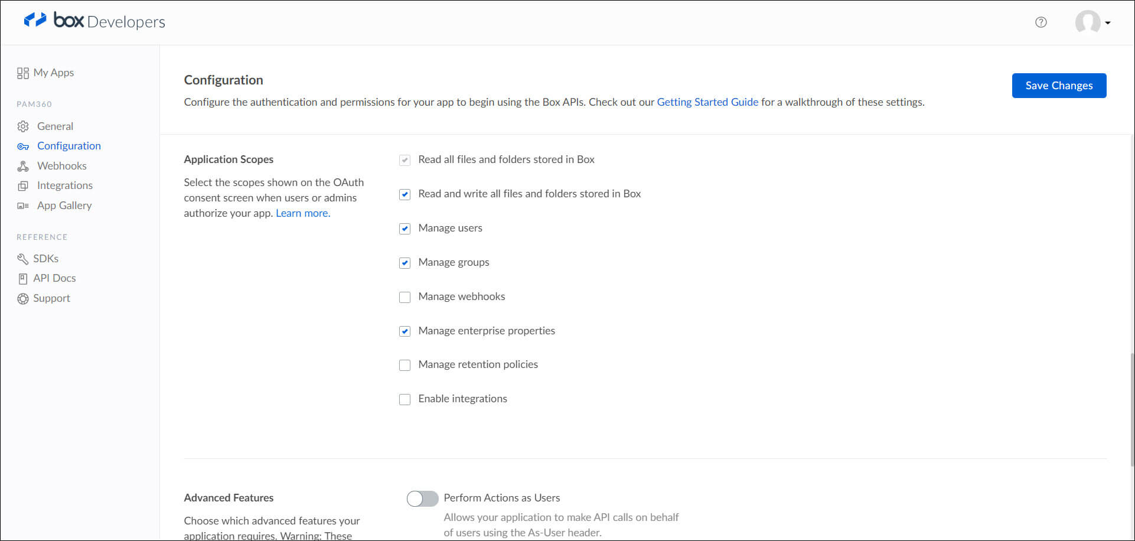Viewport: 1135px width, 541px height.
Task: Turn on Perform Actions as Users
Action: [x=422, y=498]
